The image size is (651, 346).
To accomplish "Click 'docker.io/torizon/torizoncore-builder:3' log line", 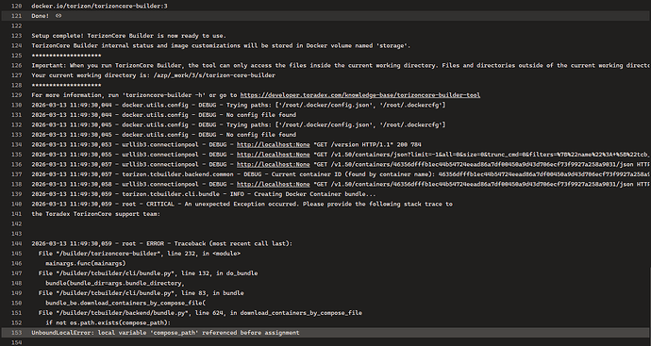I will pyautogui.click(x=100, y=7).
